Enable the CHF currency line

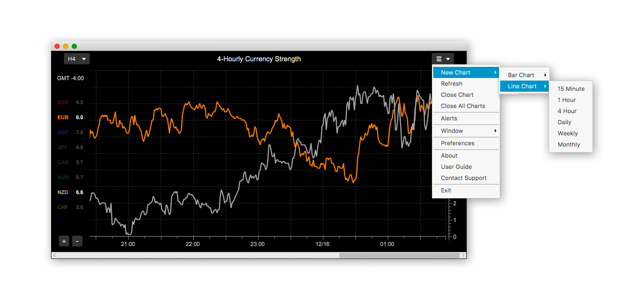(x=63, y=207)
